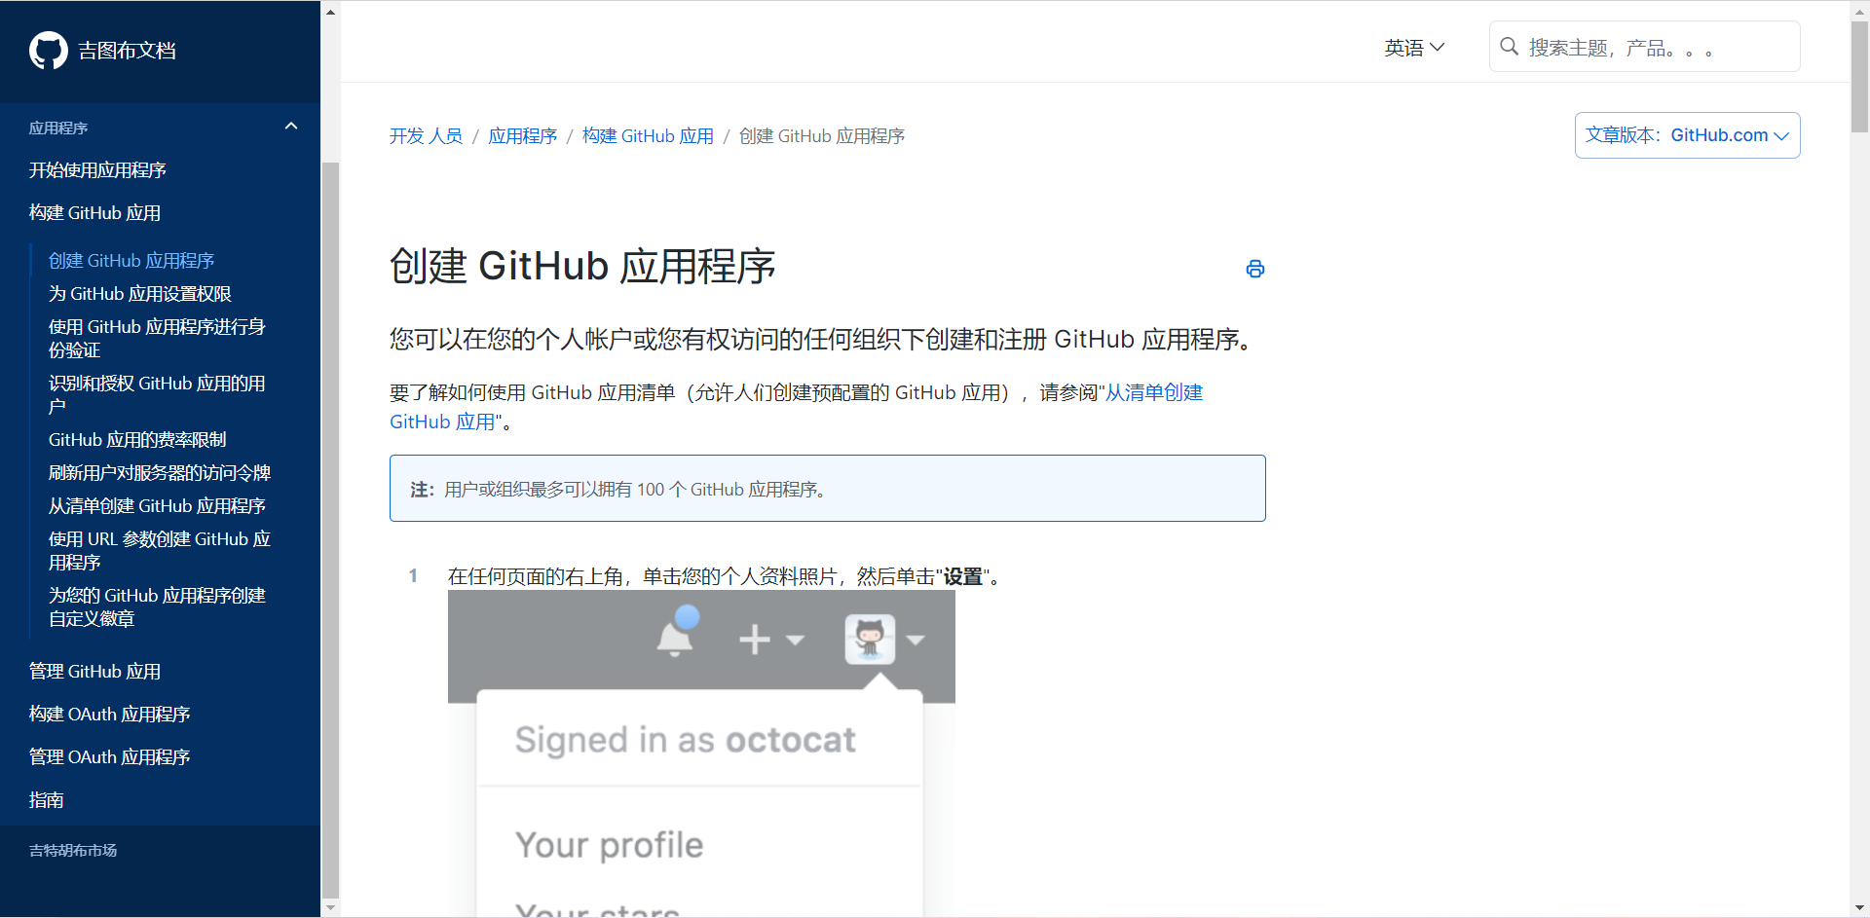Click the settings dropdown screenshot image
This screenshot has width=1870, height=918.
[701, 753]
